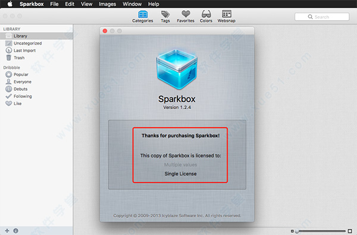The image size is (357, 235).
Task: Launch the Websnap tool
Action: pyautogui.click(x=226, y=17)
